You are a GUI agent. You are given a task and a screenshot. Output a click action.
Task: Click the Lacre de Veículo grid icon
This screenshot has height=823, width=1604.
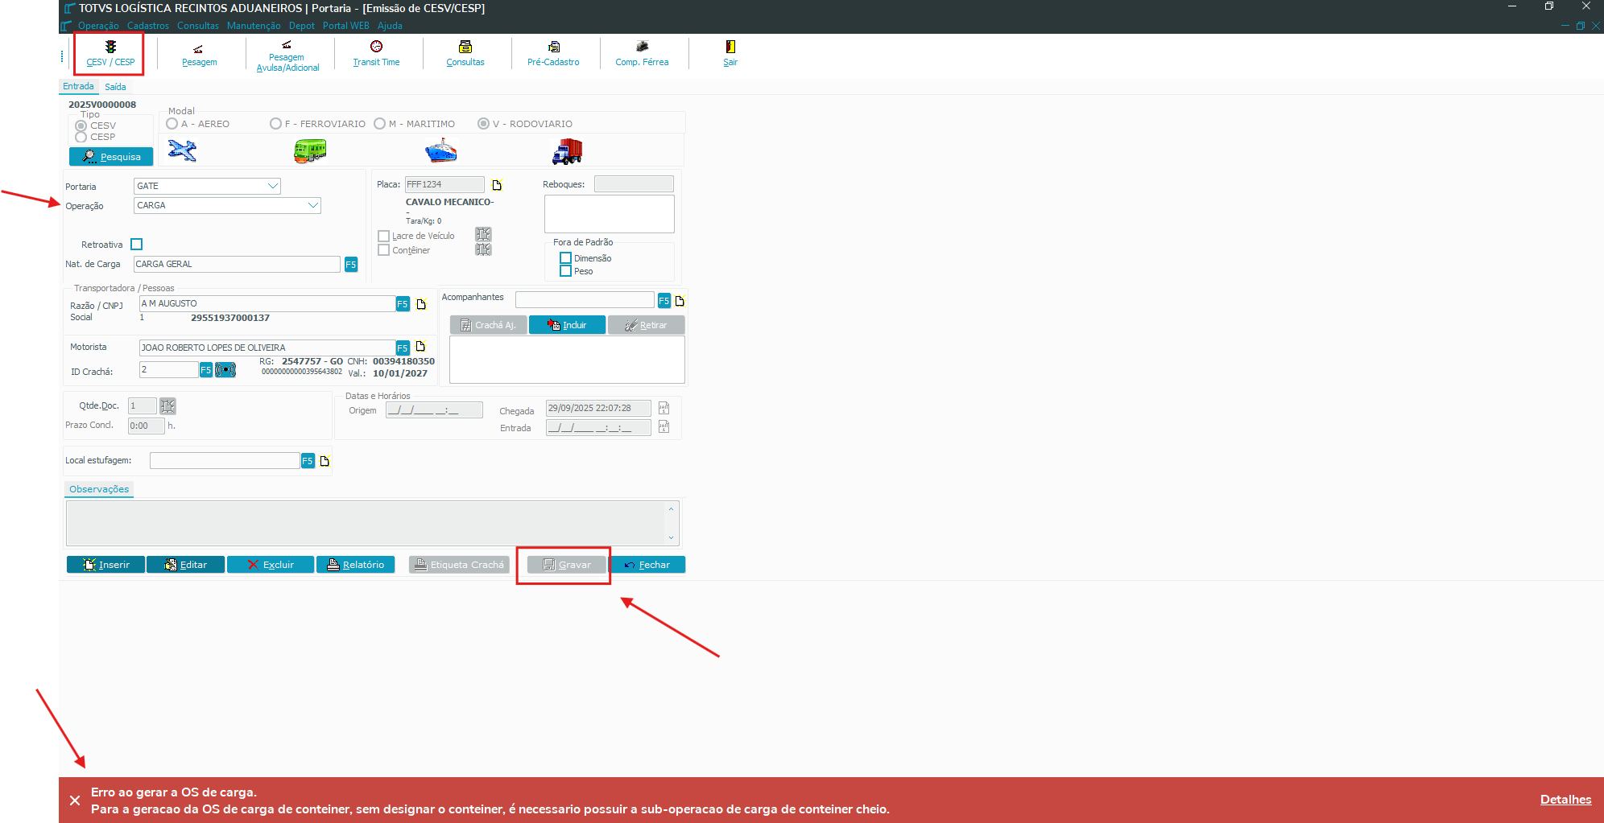(483, 234)
